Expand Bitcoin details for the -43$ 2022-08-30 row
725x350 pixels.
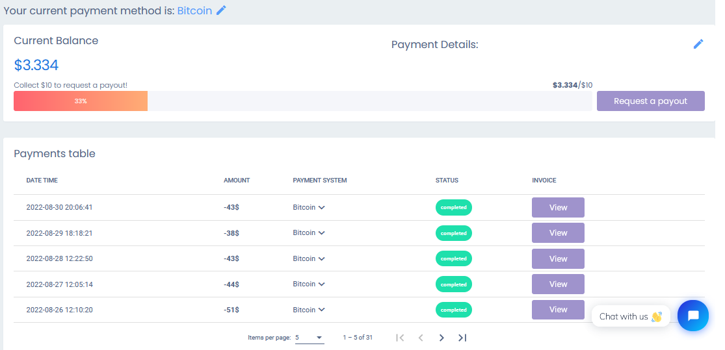click(x=322, y=208)
